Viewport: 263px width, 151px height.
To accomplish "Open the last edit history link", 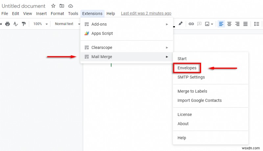I will (x=146, y=13).
